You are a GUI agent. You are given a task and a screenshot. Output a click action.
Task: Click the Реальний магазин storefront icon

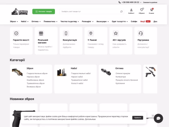coord(41,34)
